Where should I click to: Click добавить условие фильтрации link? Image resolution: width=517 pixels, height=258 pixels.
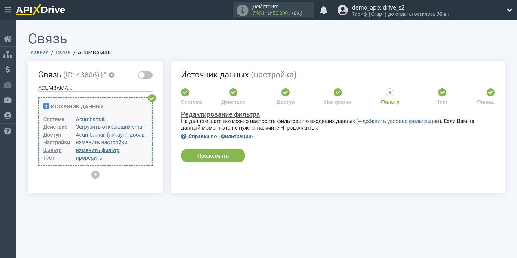(x=398, y=121)
